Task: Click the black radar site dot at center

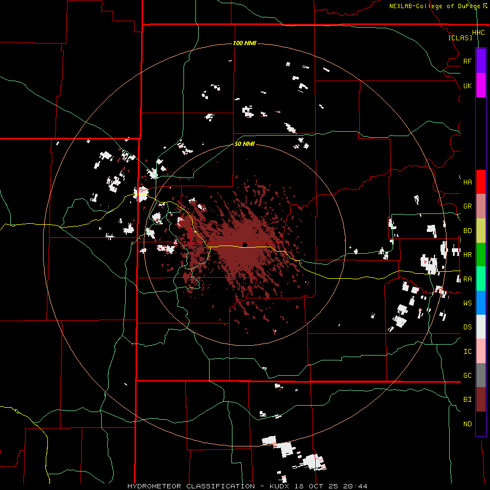Action: 245,244
